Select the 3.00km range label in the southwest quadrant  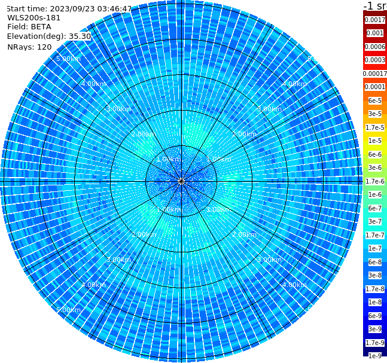pos(118,260)
